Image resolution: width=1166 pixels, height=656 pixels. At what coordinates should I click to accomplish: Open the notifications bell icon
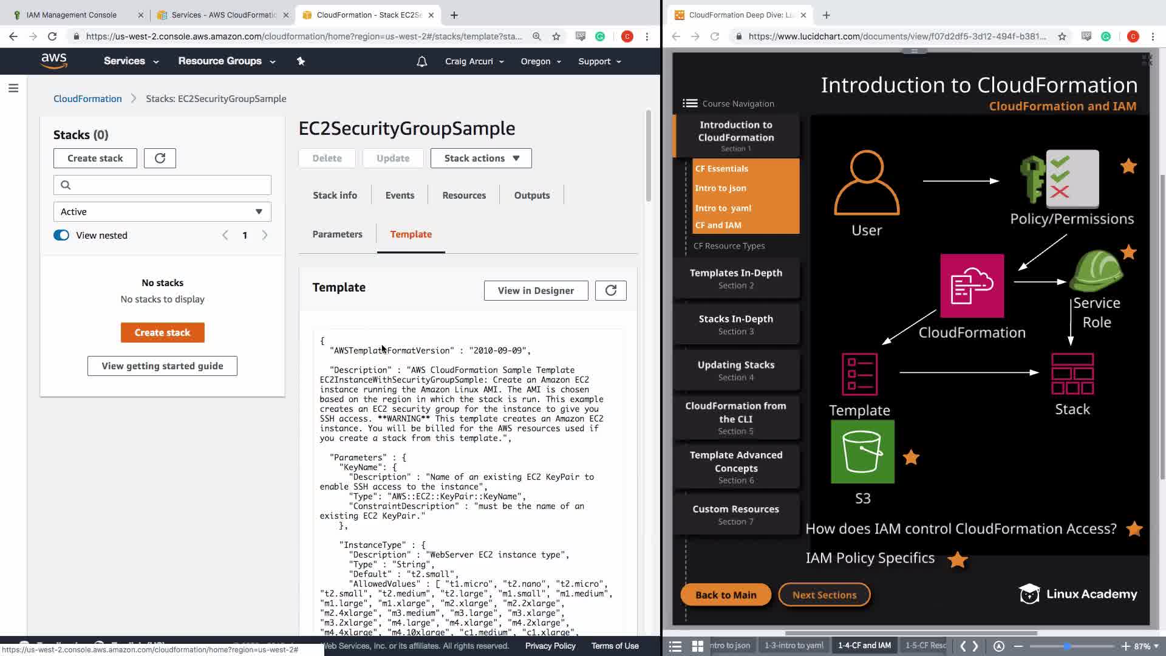[421, 61]
